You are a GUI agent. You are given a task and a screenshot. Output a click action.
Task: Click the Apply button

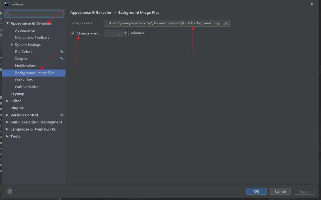[304, 191]
